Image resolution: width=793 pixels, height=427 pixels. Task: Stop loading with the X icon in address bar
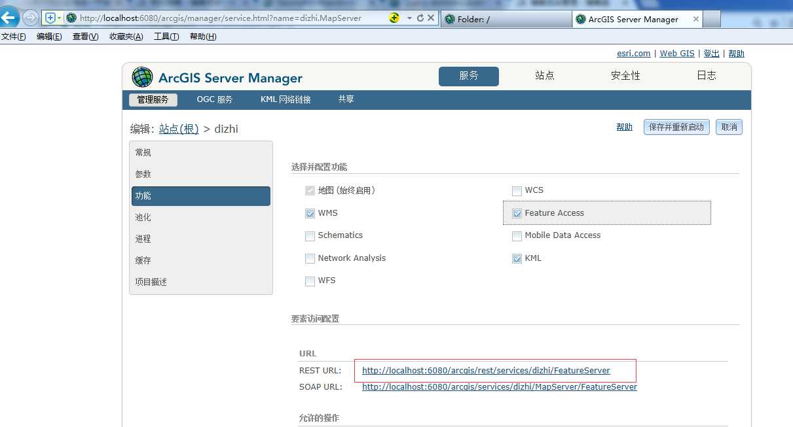pos(431,18)
